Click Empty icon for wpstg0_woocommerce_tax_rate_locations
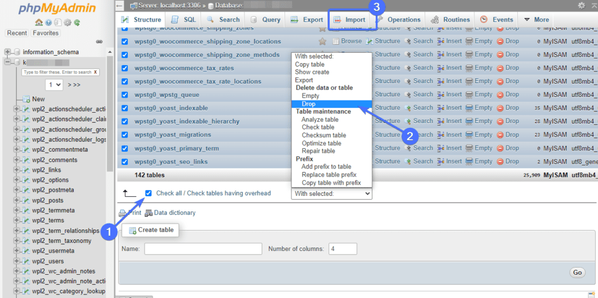The image size is (598, 298). point(470,81)
